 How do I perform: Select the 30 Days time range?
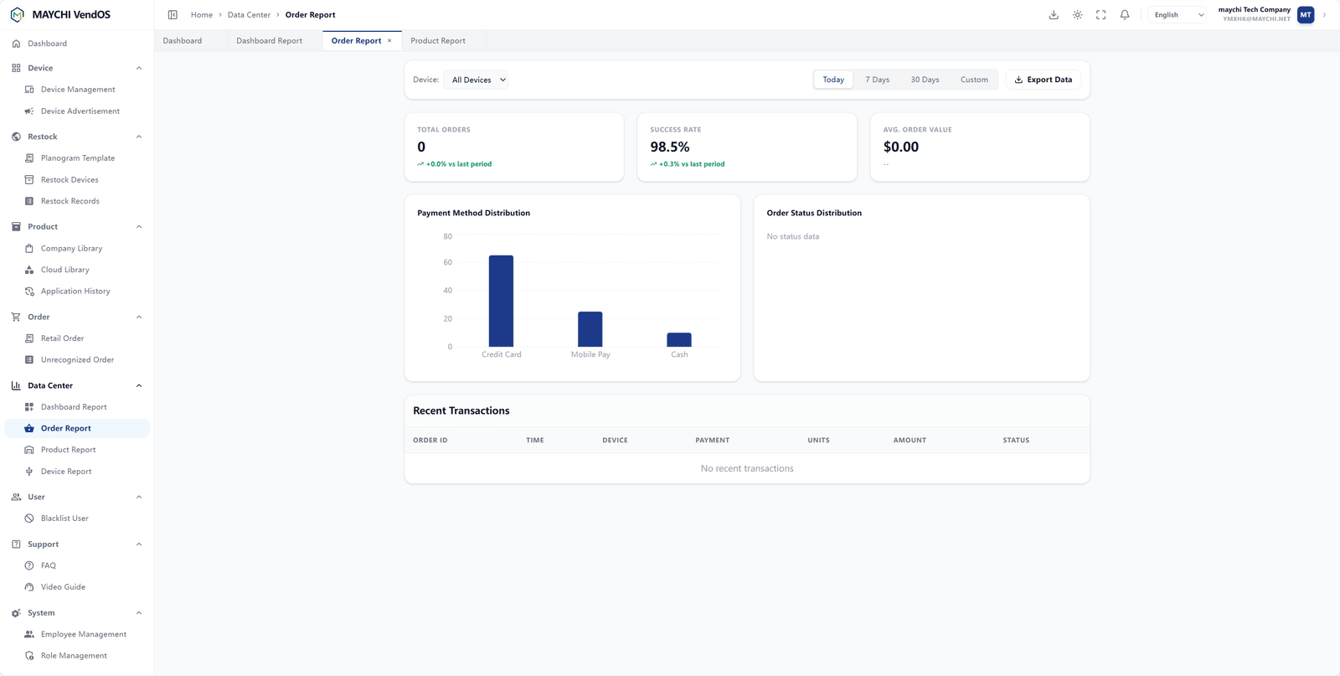point(925,80)
